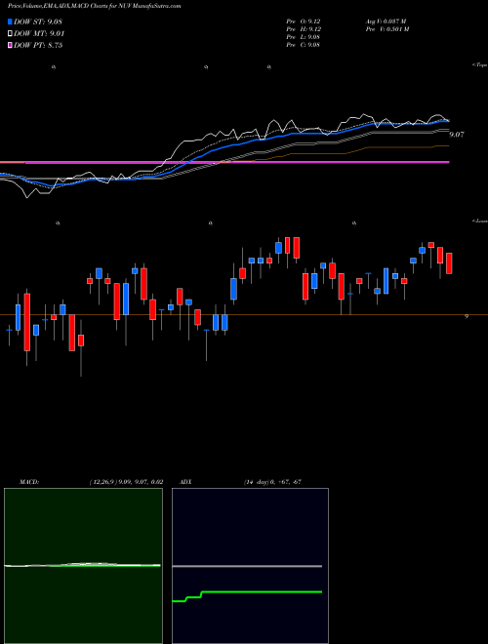488x644 pixels.
Task: Open the green MACD indicator panel
Action: 83,566
